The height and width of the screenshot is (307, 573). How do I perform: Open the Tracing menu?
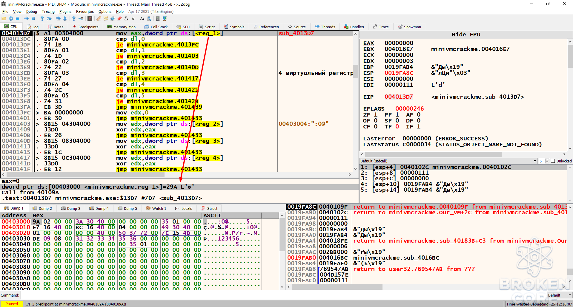[x=48, y=11]
